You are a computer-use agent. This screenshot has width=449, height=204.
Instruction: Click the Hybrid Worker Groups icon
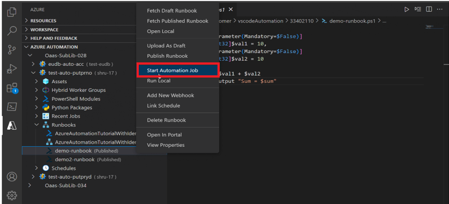(46, 90)
